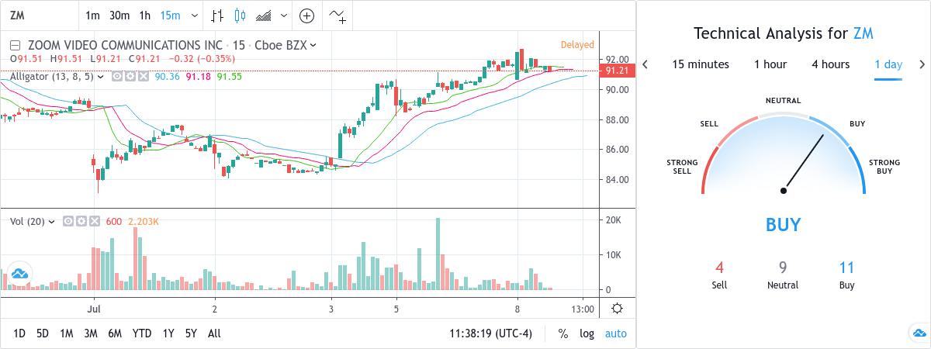Screen dimensions: 931x349
Task: Expand the interval dropdown chevron
Action: 194,16
